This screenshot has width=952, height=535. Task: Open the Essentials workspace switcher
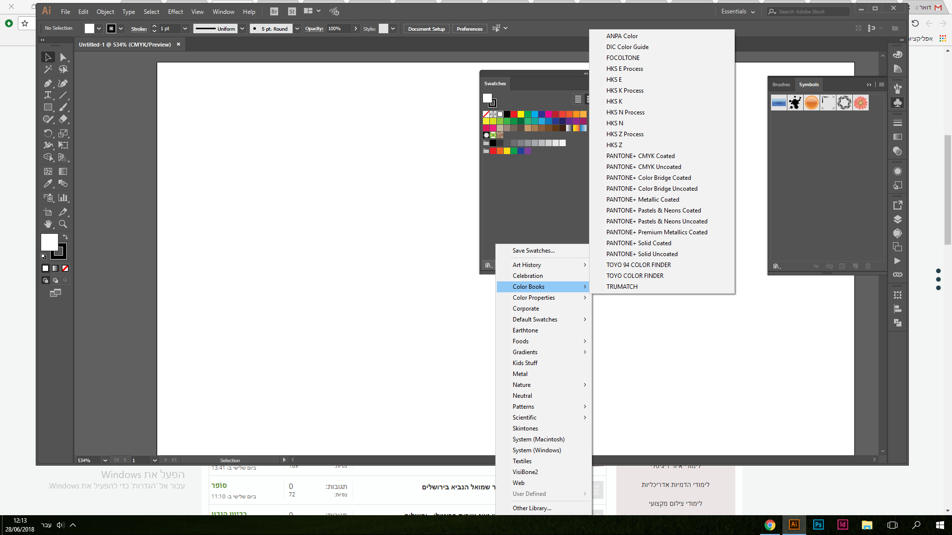738,11
